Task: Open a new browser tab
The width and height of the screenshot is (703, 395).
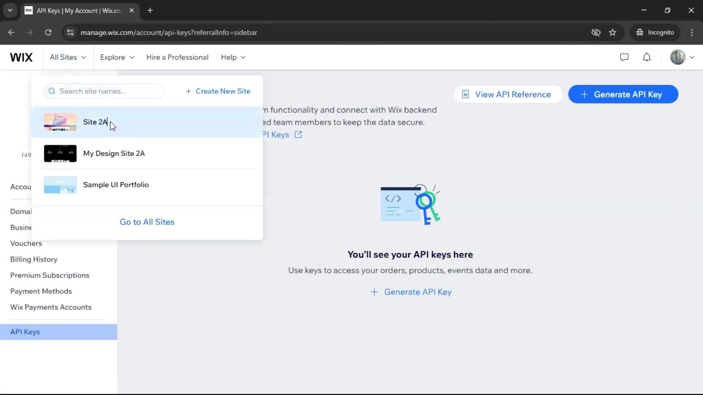Action: click(150, 11)
